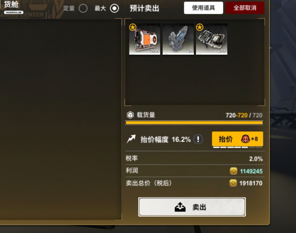Click the yellow 抬价 button
The width and height of the screenshot is (296, 233).
(x=237, y=139)
